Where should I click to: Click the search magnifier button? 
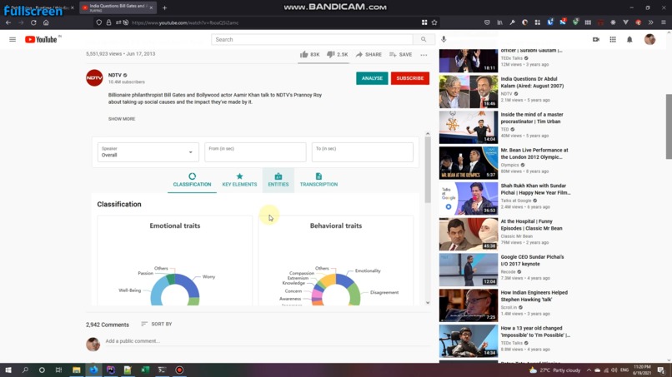point(424,39)
